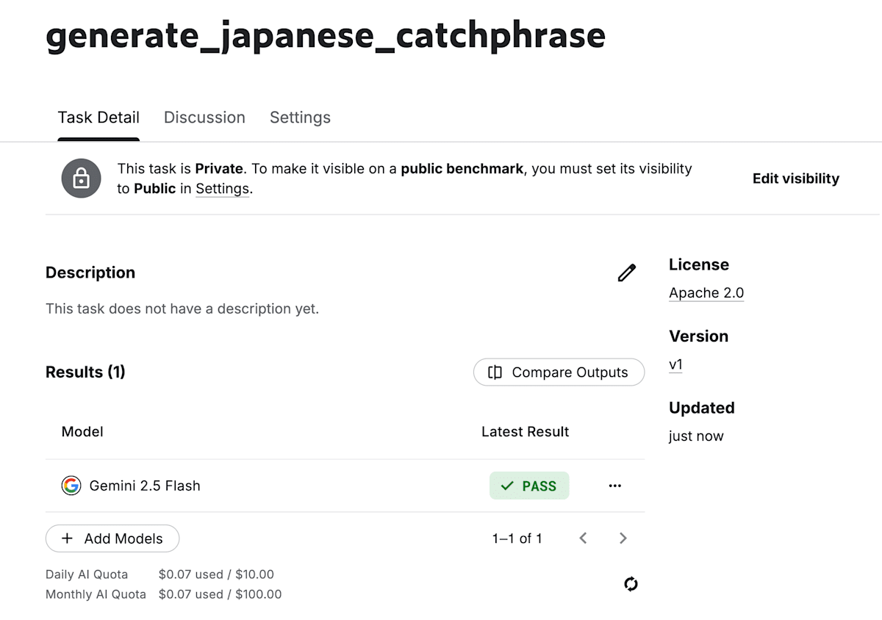Go to next results page arrow
882x620 pixels.
coord(623,538)
